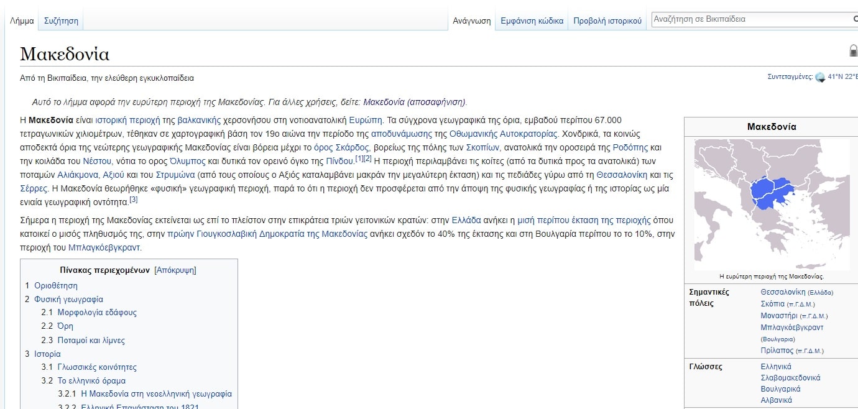Open the 41°N 22°E coordinates link
This screenshot has width=858, height=409.
tap(842, 77)
